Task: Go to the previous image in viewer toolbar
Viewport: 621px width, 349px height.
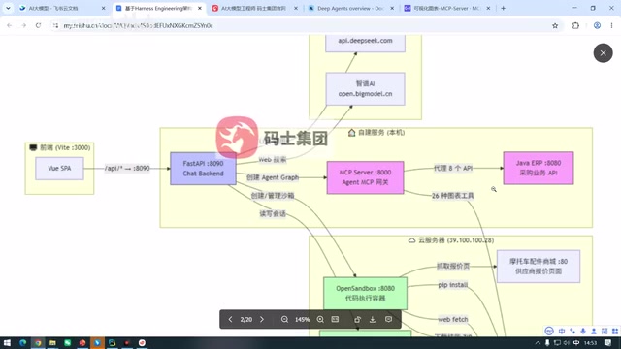Action: [x=230, y=319]
